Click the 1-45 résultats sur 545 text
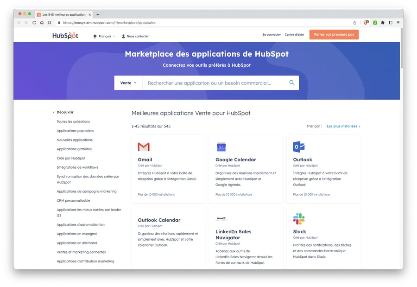The image size is (417, 287). point(151,126)
